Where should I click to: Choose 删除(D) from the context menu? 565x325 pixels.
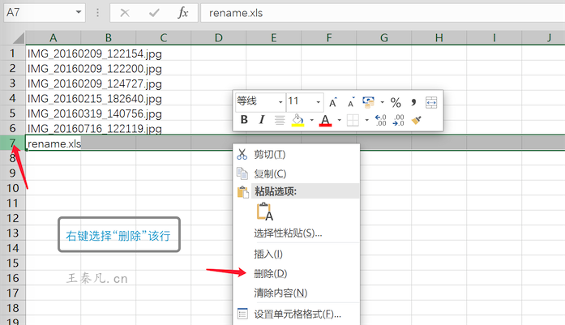pyautogui.click(x=270, y=273)
